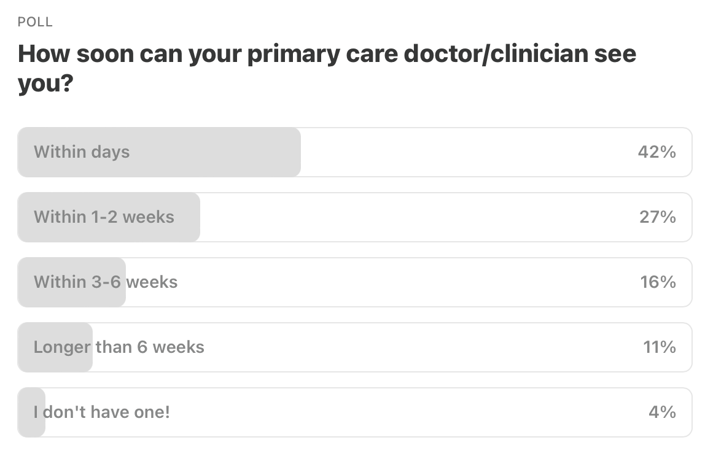Click the gray filled bar end for 1-2 weeks
The image size is (705, 459).
click(194, 217)
